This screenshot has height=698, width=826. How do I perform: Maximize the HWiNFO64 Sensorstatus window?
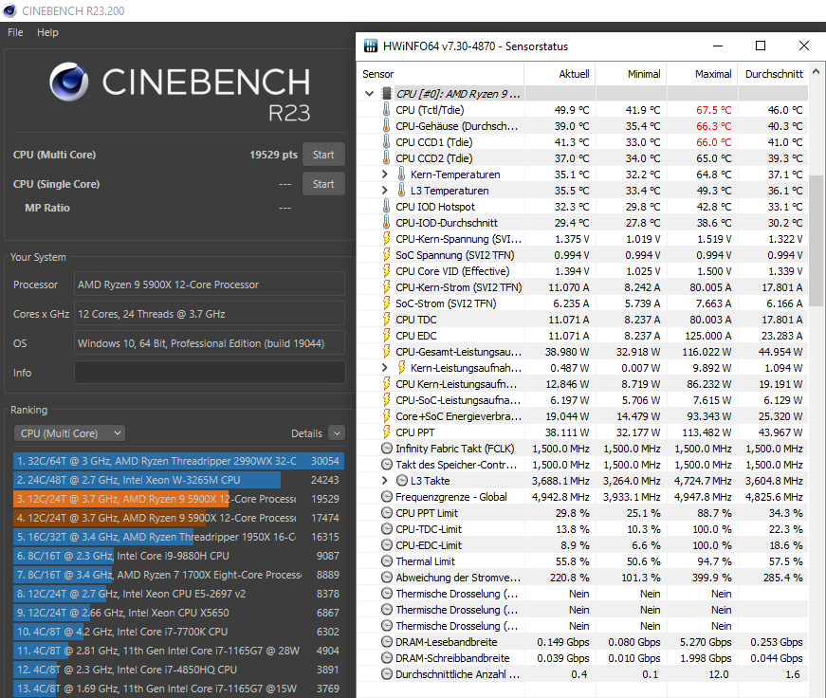point(761,46)
